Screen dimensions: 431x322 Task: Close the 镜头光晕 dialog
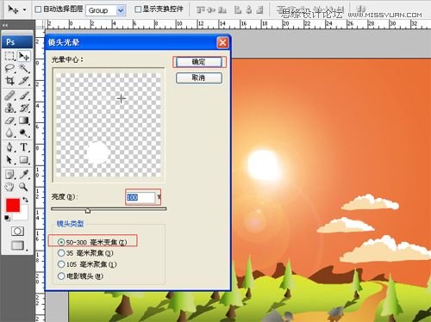pyautogui.click(x=222, y=43)
